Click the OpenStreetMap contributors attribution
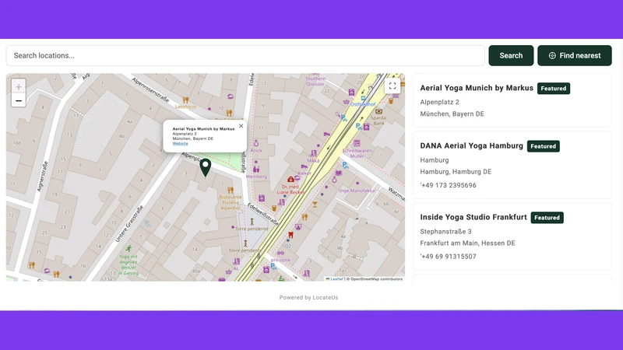The width and height of the screenshot is (623, 350). coord(375,279)
